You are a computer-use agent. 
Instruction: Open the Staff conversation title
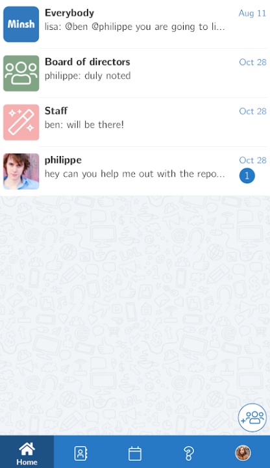pyautogui.click(x=56, y=110)
